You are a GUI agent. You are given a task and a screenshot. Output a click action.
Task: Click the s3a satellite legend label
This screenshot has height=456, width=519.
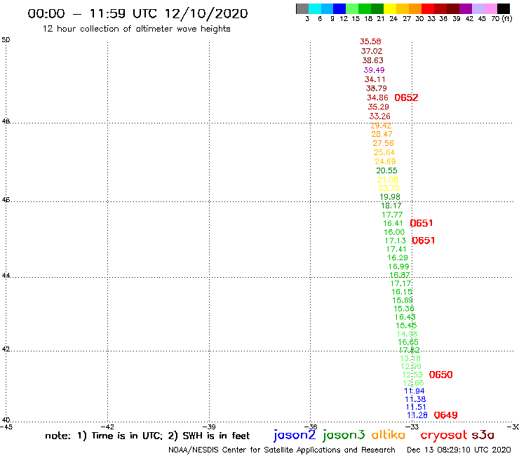(483, 435)
